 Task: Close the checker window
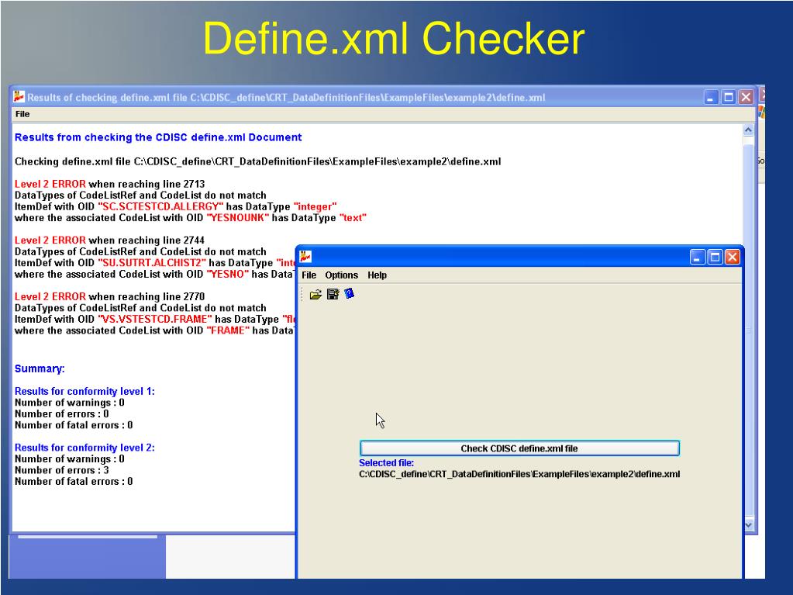coord(733,257)
